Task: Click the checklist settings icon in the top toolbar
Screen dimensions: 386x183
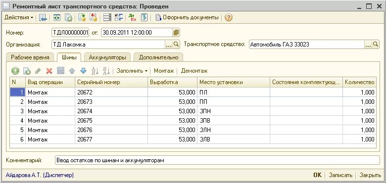Action: (119, 17)
